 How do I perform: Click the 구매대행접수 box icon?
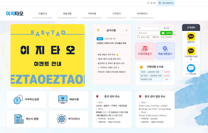(x=144, y=48)
